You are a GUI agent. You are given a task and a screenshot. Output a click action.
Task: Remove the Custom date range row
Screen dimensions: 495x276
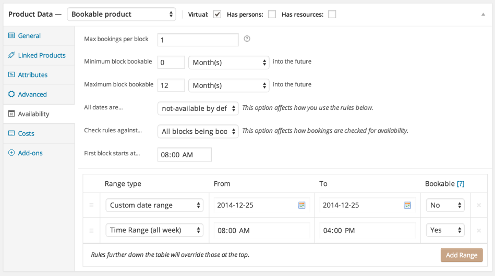479,205
